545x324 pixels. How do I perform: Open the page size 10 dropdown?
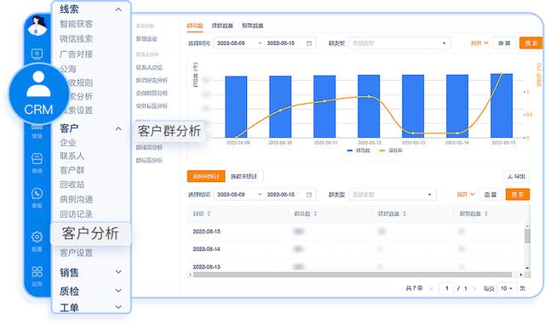(507, 288)
